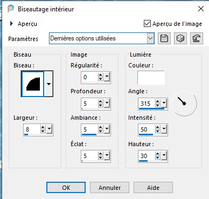Click the reset to default arrow icon

coord(197,38)
